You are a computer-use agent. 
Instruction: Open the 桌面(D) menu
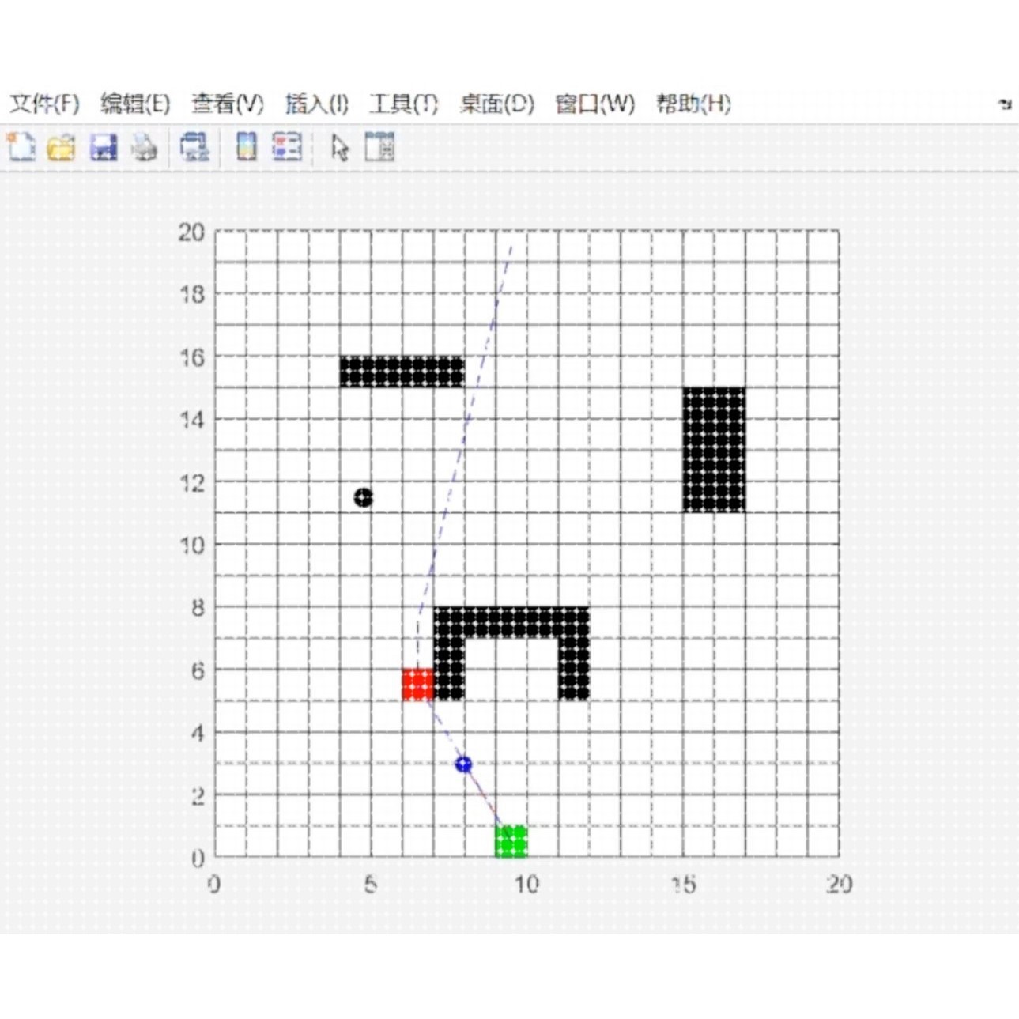pos(497,104)
